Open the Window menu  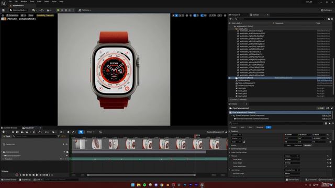click(24, 2)
